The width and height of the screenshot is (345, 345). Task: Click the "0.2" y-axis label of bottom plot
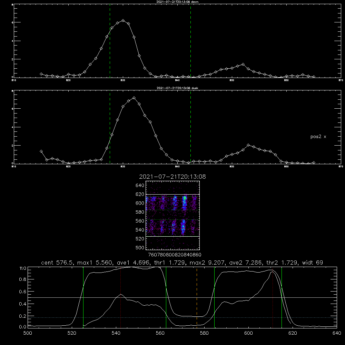(x=23, y=316)
